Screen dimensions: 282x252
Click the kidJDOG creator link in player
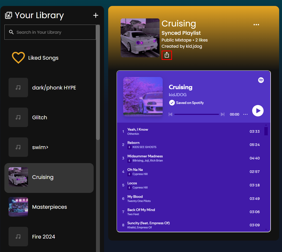[177, 95]
